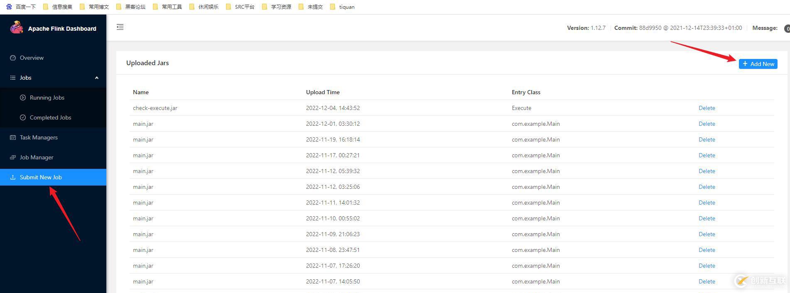790x293 pixels.
Task: Delete main.jar uploaded 2022-11-12, 05:39:32
Action: click(x=707, y=171)
